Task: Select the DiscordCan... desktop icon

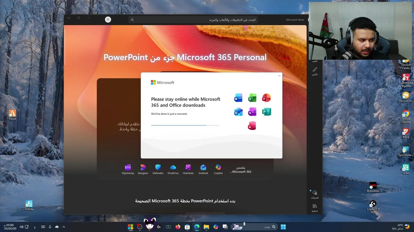Action: 406,97
